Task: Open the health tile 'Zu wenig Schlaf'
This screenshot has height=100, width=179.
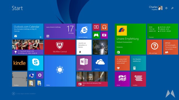Action: 122,63
